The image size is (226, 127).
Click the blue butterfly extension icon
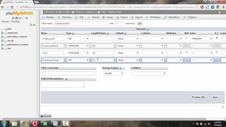tap(213, 7)
